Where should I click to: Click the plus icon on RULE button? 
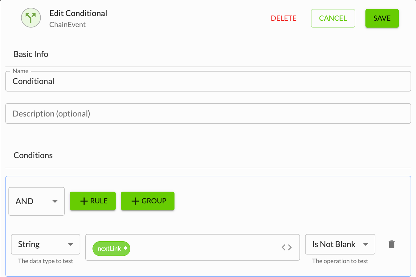(84, 201)
